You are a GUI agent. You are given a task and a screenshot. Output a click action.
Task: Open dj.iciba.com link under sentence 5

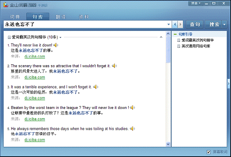[35, 139]
